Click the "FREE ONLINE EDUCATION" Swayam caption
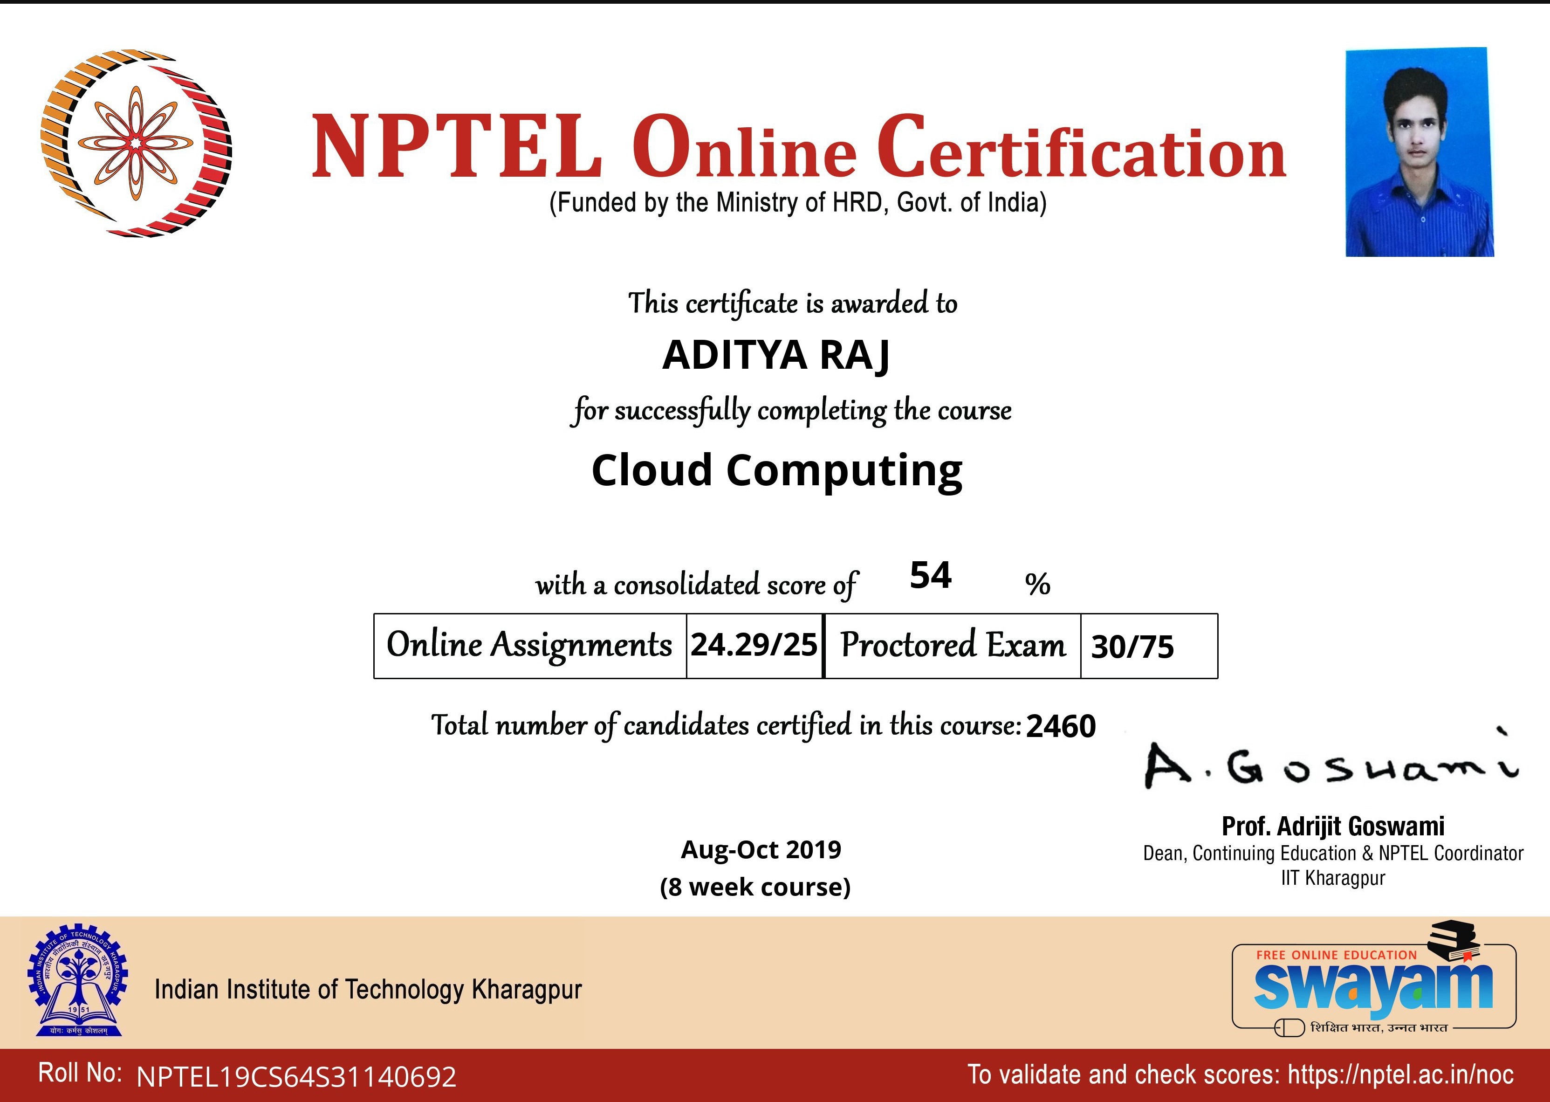 click(1336, 955)
